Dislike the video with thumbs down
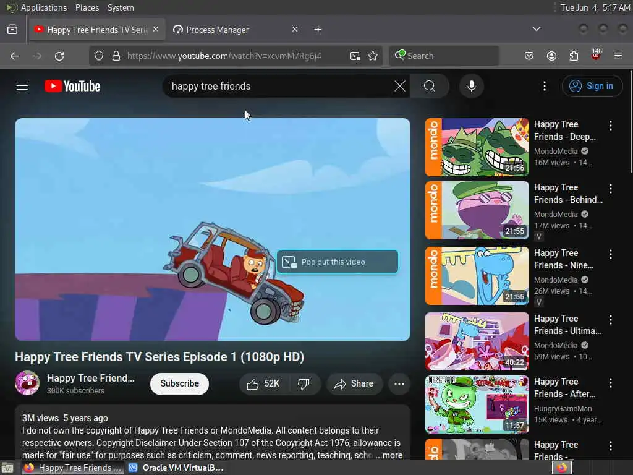Viewport: 633px width, 475px height. point(304,383)
